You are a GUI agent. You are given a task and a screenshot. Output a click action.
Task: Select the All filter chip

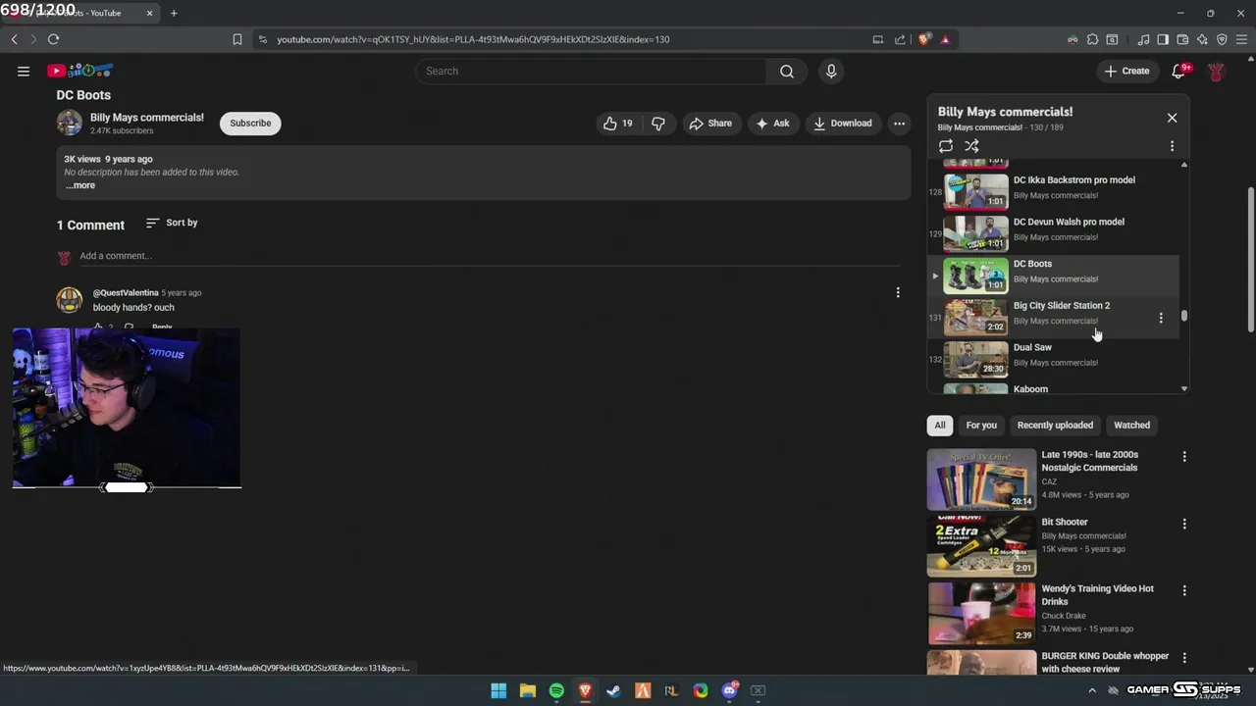pyautogui.click(x=940, y=426)
